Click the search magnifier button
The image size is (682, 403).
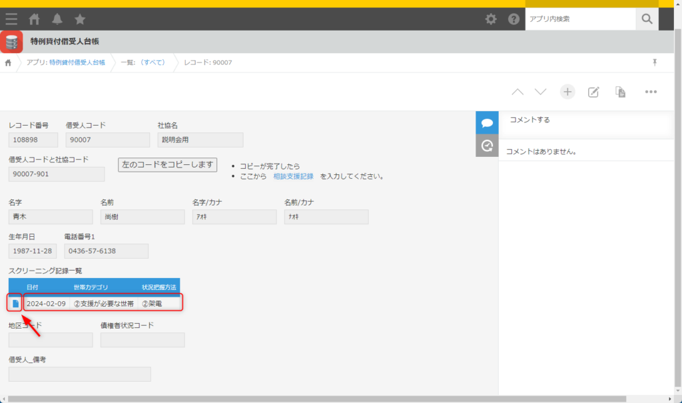tap(647, 19)
